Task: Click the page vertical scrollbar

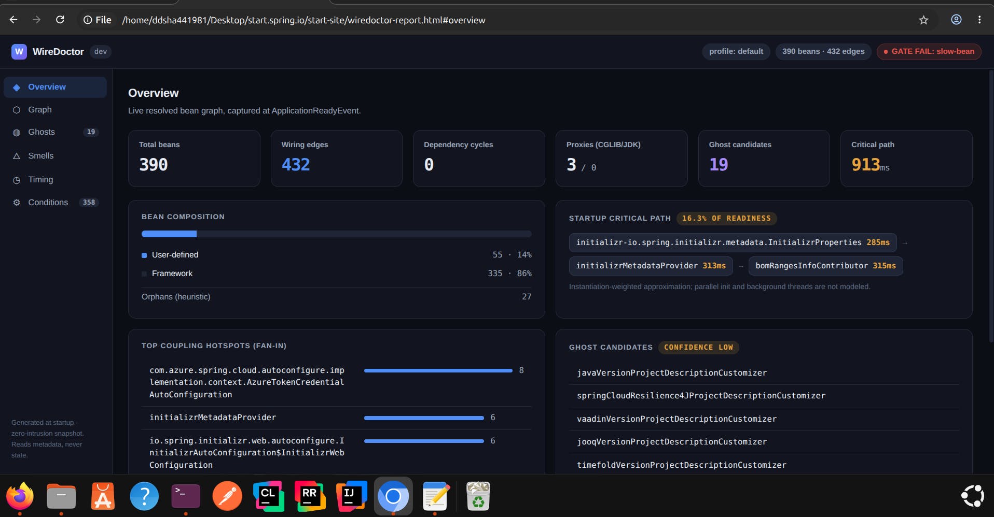Action: 991,207
